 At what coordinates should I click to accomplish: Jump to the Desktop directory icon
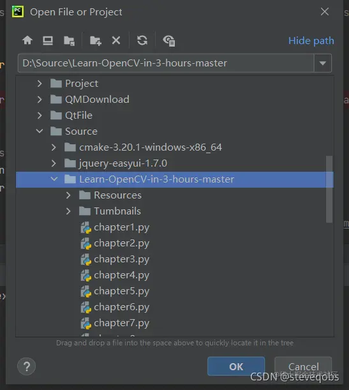click(48, 40)
